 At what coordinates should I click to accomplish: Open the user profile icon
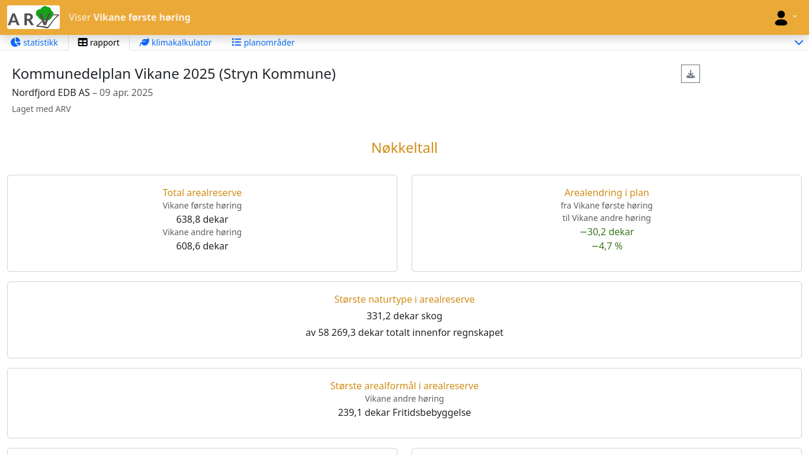(781, 18)
